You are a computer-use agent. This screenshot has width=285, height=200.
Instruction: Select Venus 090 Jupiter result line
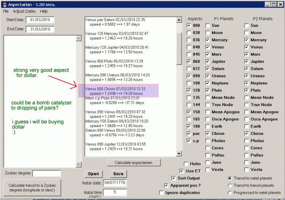pos(116,144)
